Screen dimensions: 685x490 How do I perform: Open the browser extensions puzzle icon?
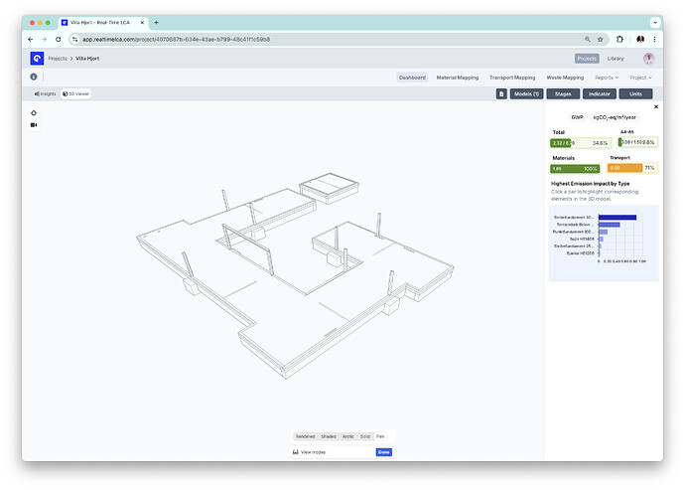[x=619, y=40]
